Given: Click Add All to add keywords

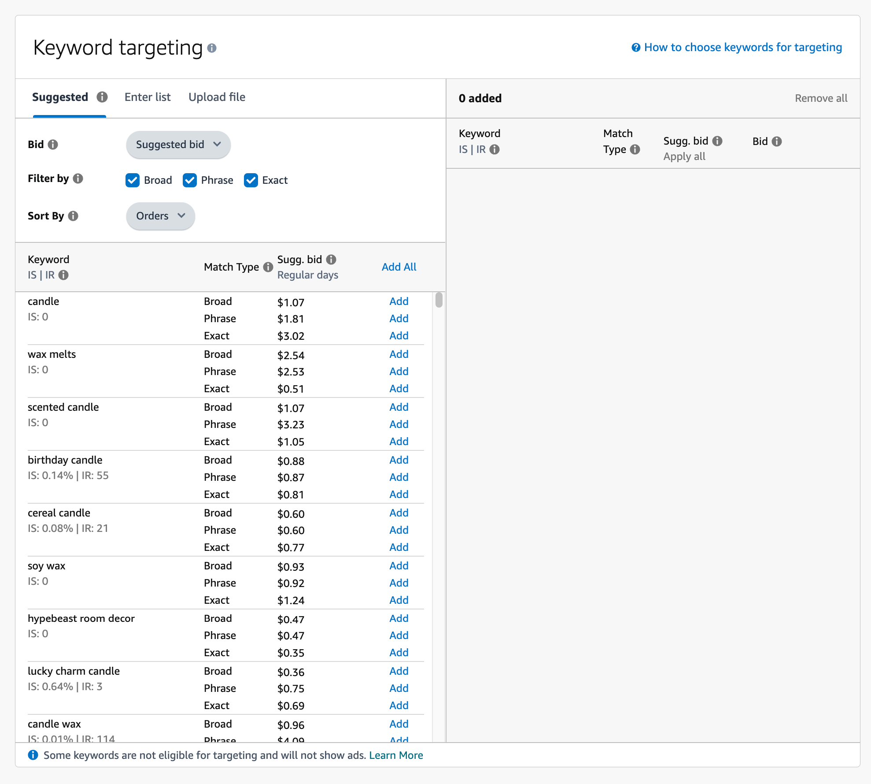Looking at the screenshot, I should [x=399, y=267].
